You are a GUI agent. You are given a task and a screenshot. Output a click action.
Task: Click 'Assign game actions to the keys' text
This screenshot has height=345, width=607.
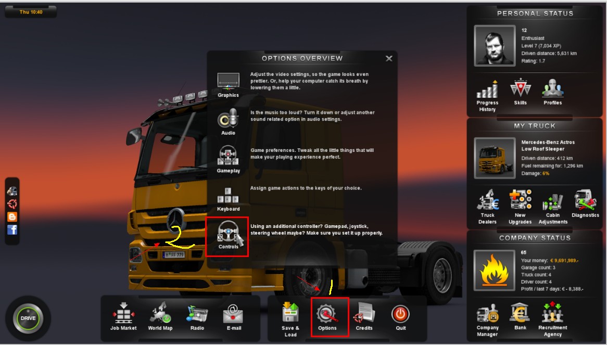click(x=306, y=188)
